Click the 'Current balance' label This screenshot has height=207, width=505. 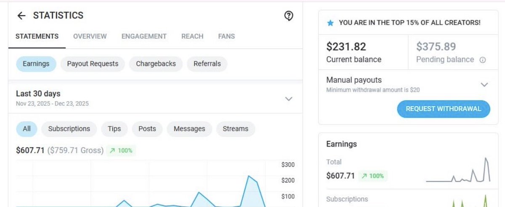point(353,60)
